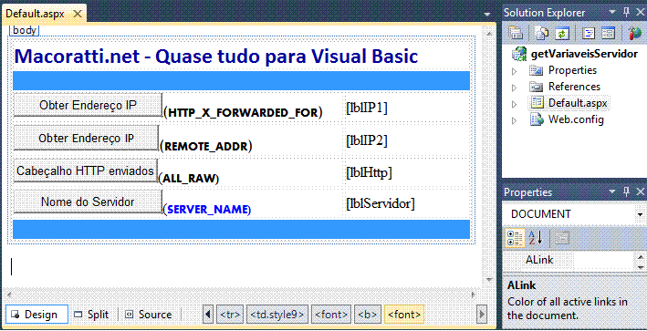Pin the Solution Explorer panel with pushpin
The height and width of the screenshot is (331, 647).
(x=626, y=12)
